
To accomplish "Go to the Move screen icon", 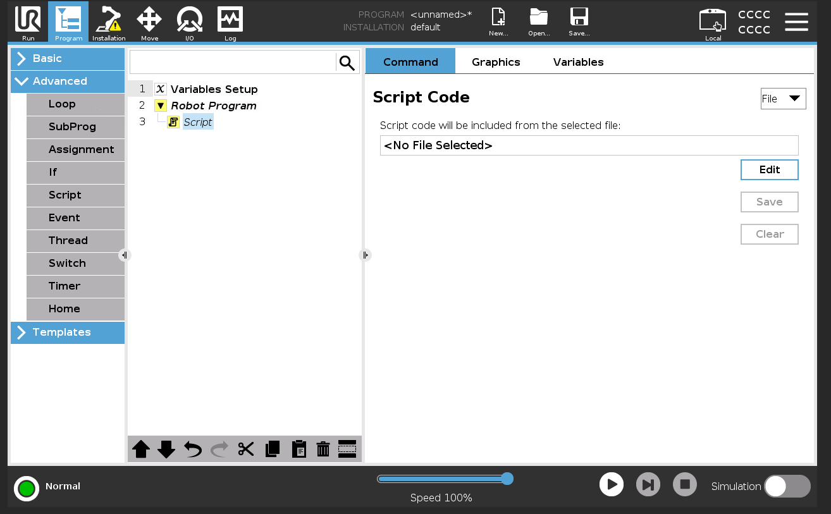I will click(149, 22).
